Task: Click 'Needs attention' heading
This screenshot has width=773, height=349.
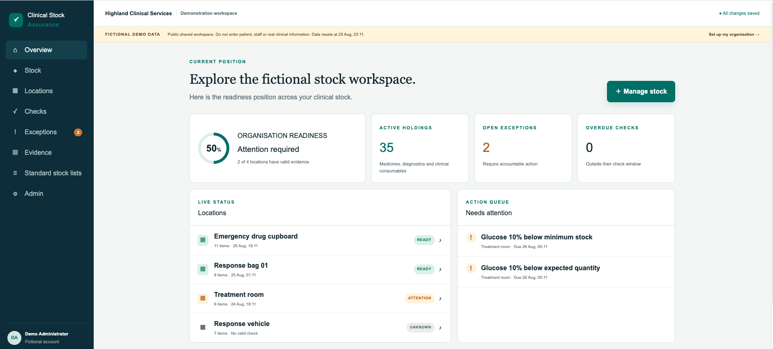Action: coord(489,213)
